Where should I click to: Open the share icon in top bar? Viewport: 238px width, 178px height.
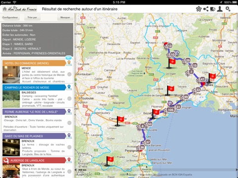coord(206,9)
